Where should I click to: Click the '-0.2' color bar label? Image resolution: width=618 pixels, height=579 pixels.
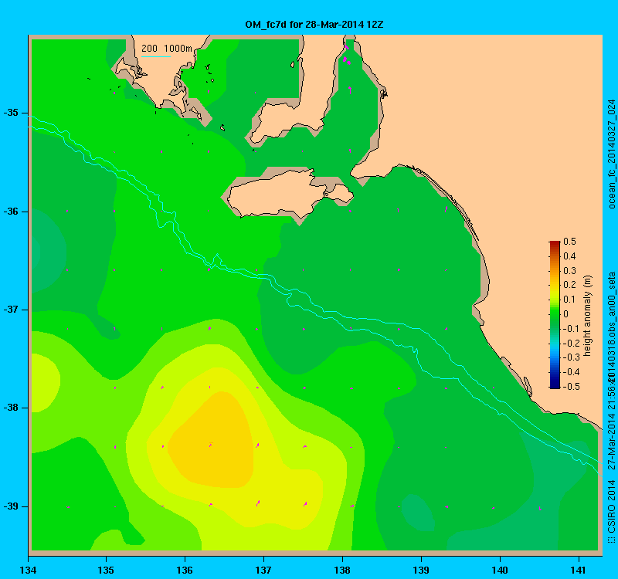point(571,343)
